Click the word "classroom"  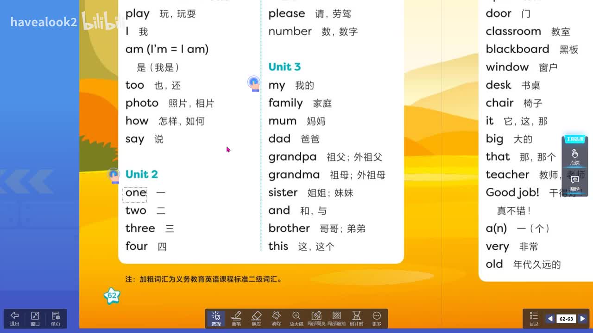tap(513, 31)
